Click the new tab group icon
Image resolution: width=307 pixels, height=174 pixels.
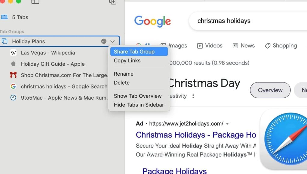point(113,2)
